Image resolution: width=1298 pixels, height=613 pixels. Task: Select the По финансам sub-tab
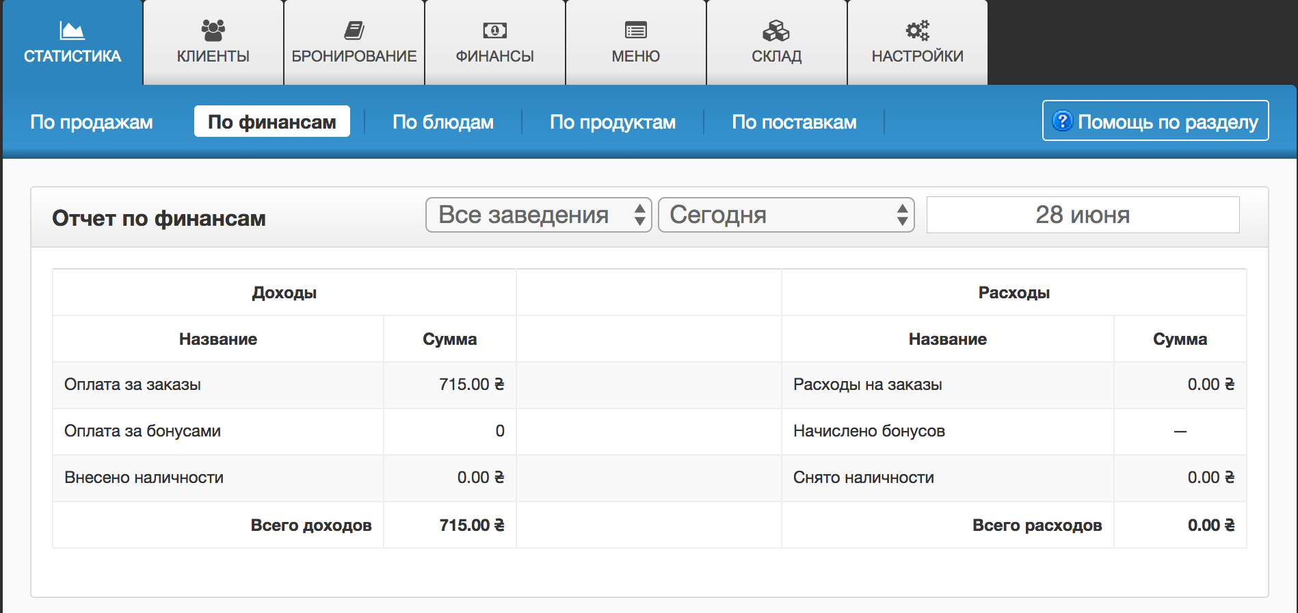click(272, 121)
